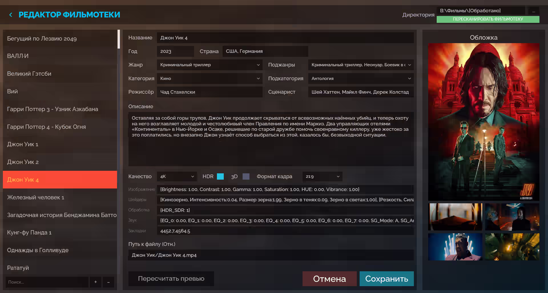Click into the Описание text area
This screenshot has width=548, height=293.
(x=271, y=139)
